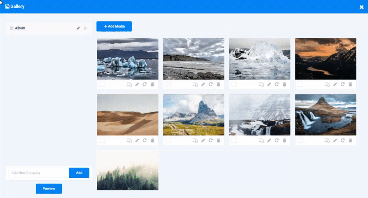The width and height of the screenshot is (368, 198).
Task: Delete the blue icebergs image
Action: (x=152, y=84)
